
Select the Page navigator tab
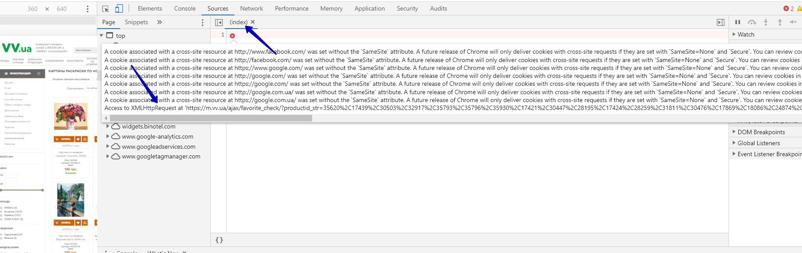point(109,22)
